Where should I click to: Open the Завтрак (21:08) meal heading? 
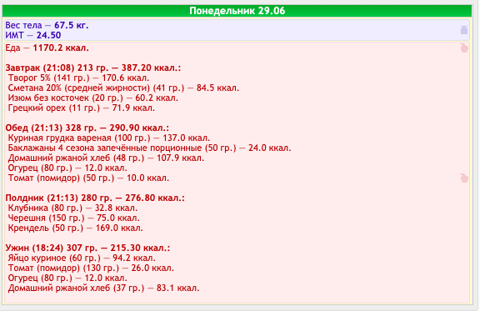point(93,68)
